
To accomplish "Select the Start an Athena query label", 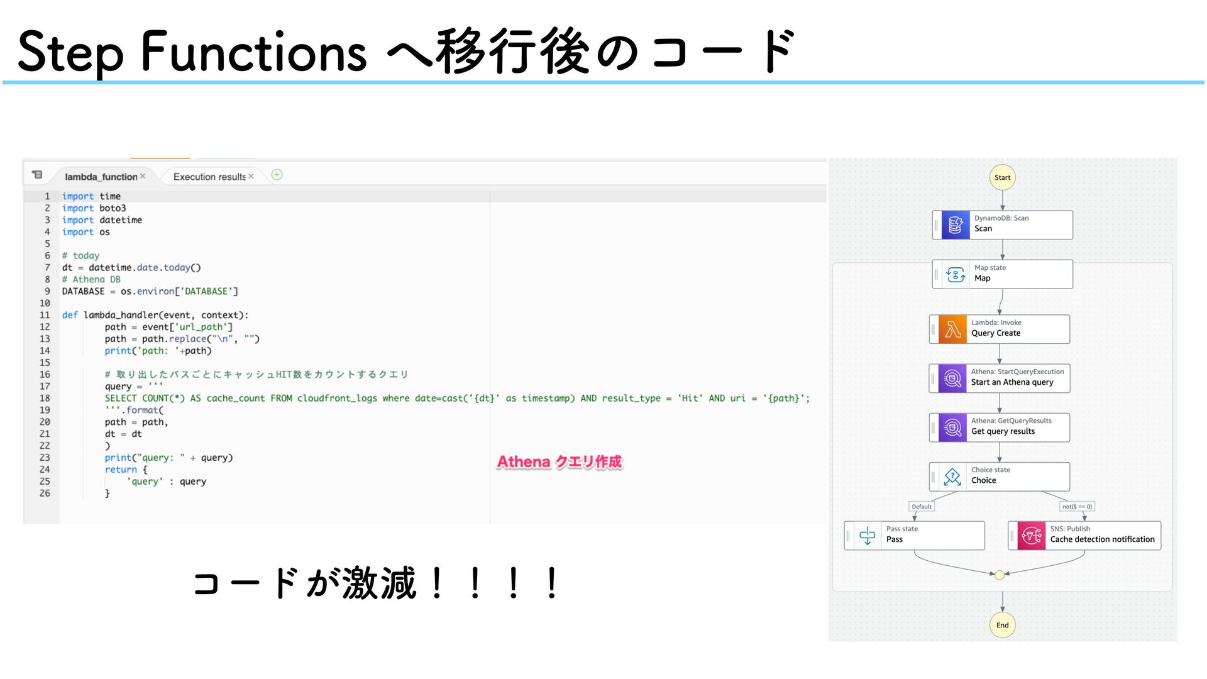I will (1012, 382).
